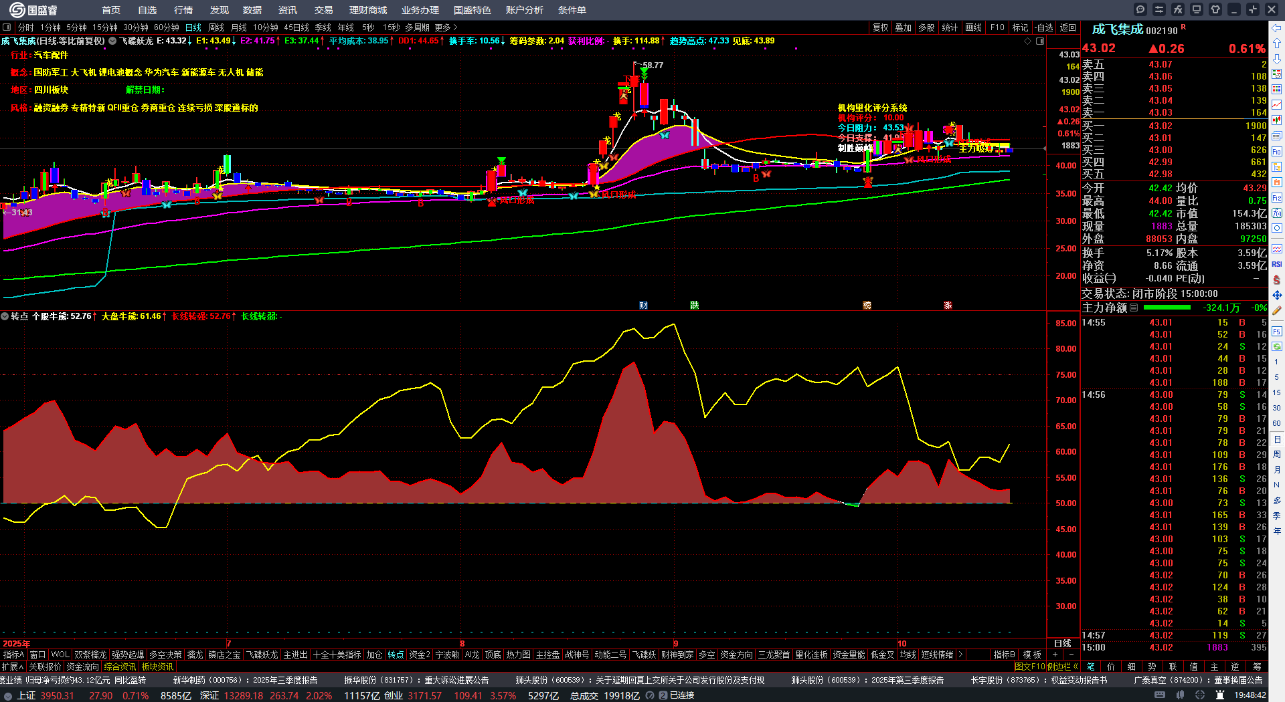The image size is (1285, 702).
Task: Toggle the 叠加 overlay button
Action: [904, 27]
